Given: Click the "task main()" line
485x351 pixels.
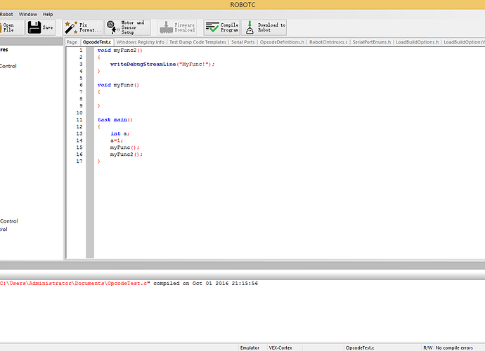Looking at the screenshot, I should click(115, 120).
